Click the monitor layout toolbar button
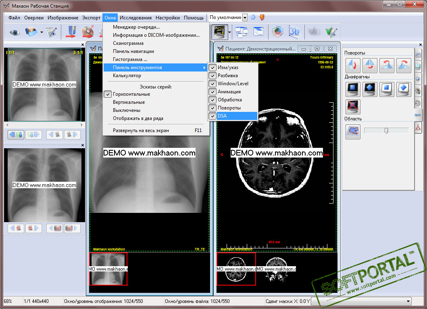The height and width of the screenshot is (309, 427). coord(219,32)
